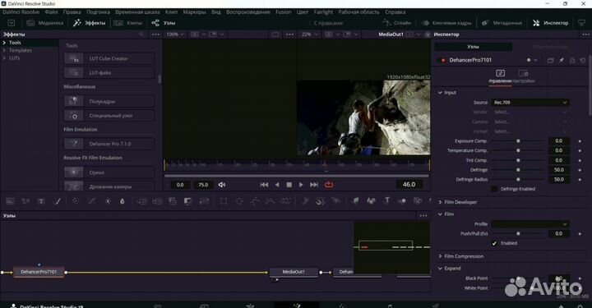
Task: Select the Rectangle mask tool icon
Action: (x=224, y=201)
